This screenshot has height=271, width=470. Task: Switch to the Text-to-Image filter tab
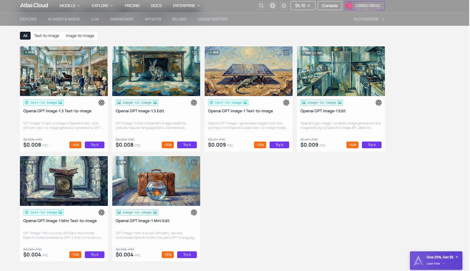[x=46, y=36]
